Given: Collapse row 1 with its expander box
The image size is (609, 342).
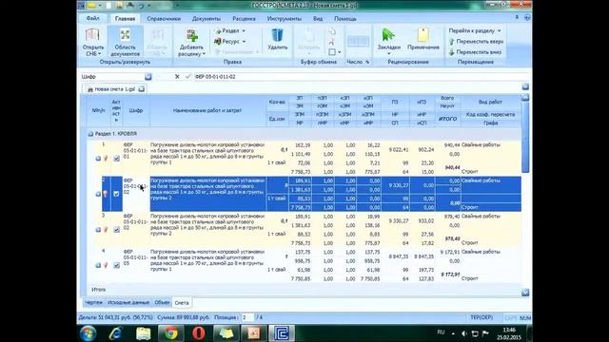Looking at the screenshot, I should click(x=98, y=159).
